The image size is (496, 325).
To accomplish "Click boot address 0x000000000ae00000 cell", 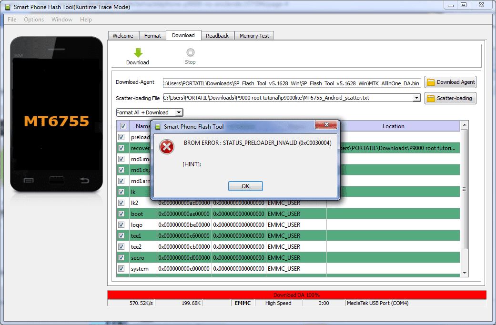I will pos(184,214).
